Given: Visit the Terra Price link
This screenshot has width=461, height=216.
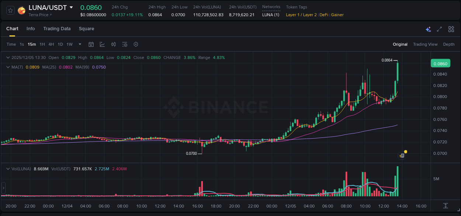Looking at the screenshot, I should pyautogui.click(x=39, y=15).
